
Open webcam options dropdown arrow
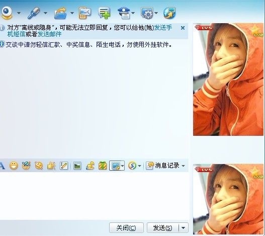click(x=19, y=13)
